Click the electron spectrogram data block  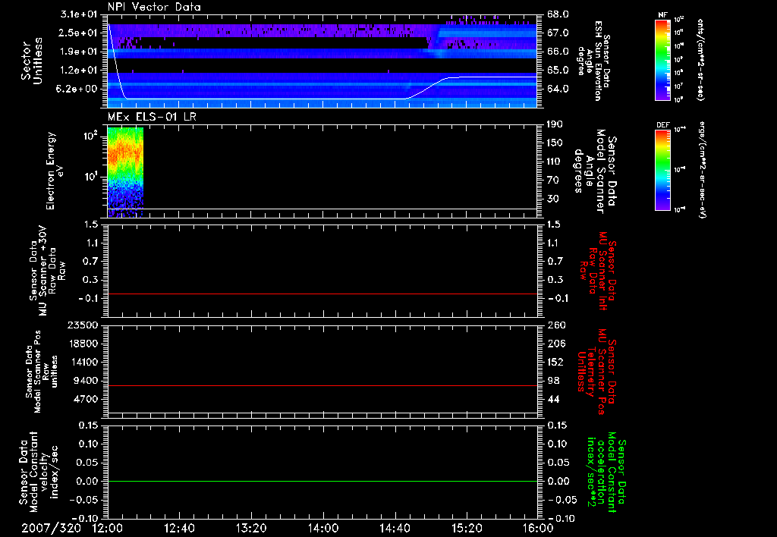[x=125, y=172]
